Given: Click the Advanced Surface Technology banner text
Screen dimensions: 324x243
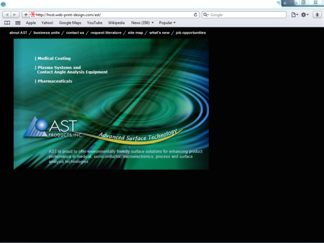Looking at the screenshot, I should 138,135.
